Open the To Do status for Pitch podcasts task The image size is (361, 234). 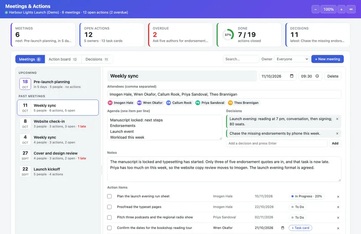click(297, 217)
